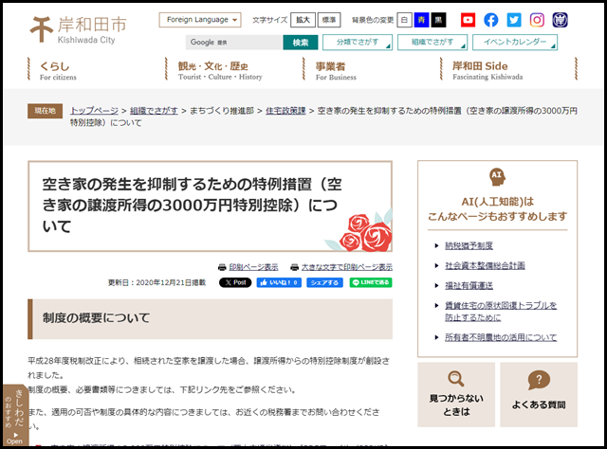Click the Kishiwada City logo
Image resolution: width=607 pixels, height=449 pixels.
[x=78, y=29]
